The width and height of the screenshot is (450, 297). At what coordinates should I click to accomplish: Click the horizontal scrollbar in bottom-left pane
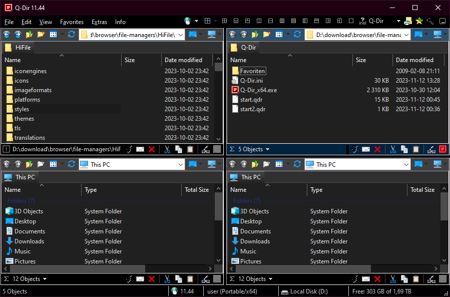coord(78,269)
